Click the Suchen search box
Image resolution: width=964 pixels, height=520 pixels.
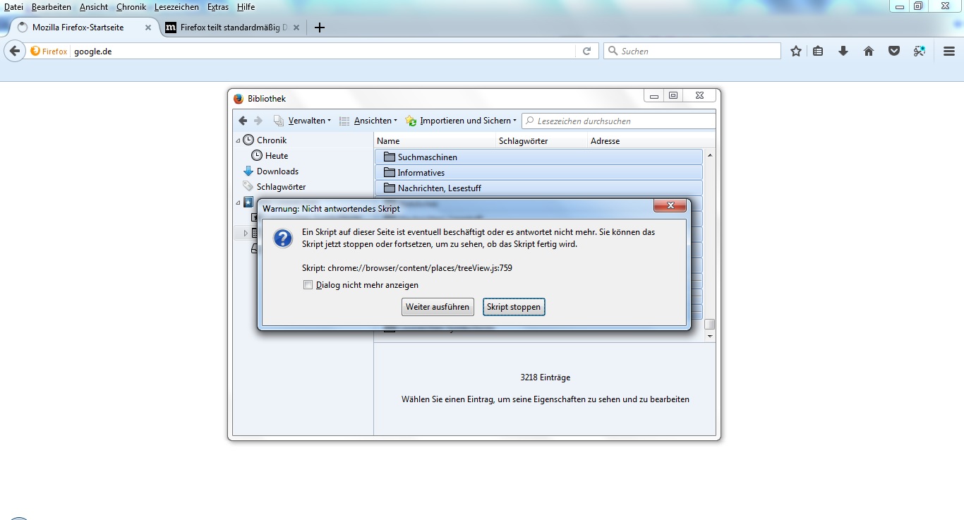692,51
